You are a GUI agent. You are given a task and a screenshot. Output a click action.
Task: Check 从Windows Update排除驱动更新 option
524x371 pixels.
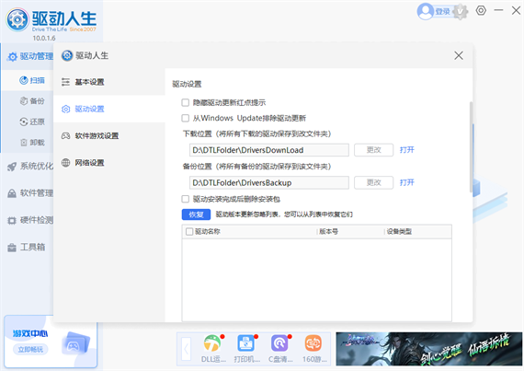pos(185,118)
